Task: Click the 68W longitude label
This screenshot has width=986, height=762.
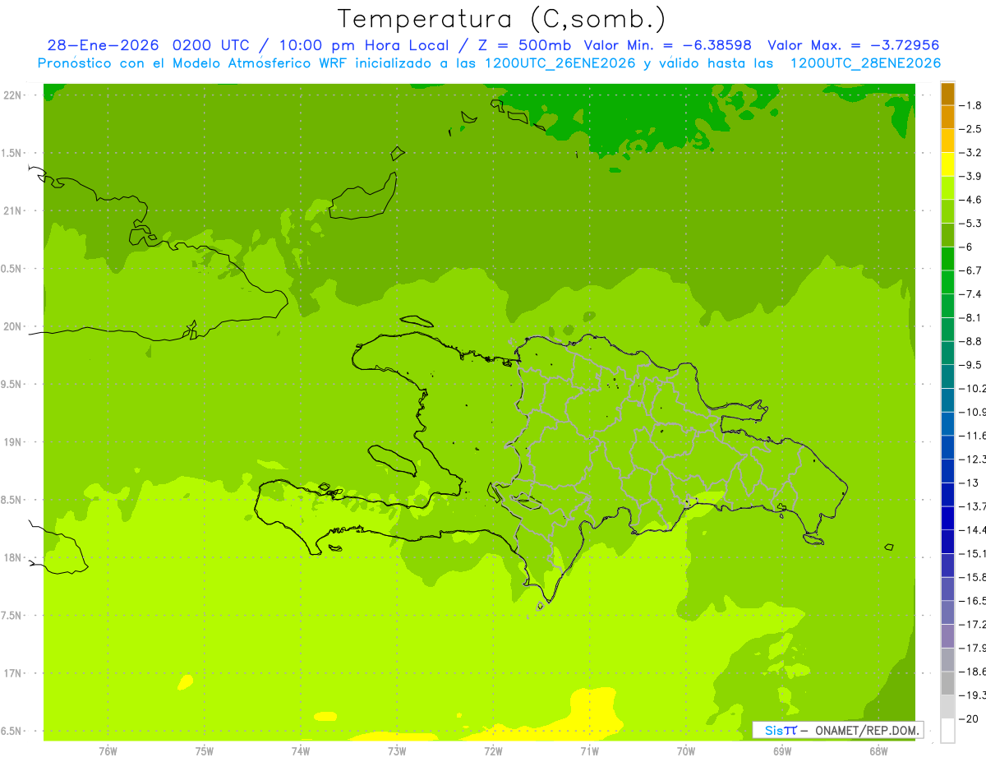Action: 878,750
